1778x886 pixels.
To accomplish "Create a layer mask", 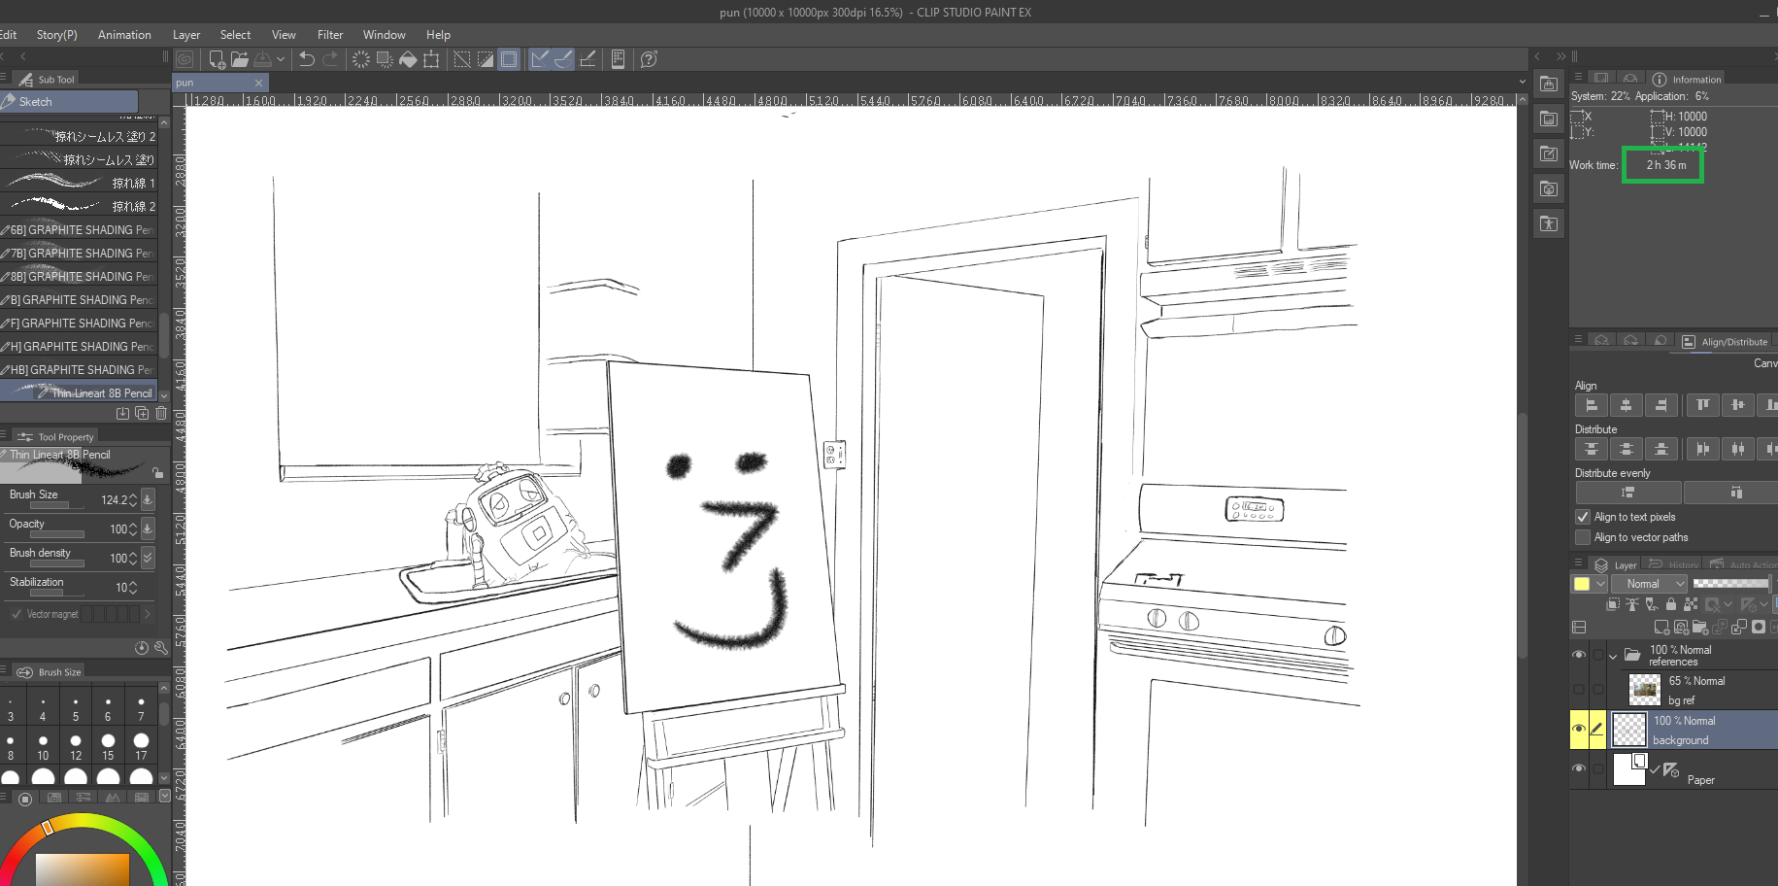I will 1759,628.
